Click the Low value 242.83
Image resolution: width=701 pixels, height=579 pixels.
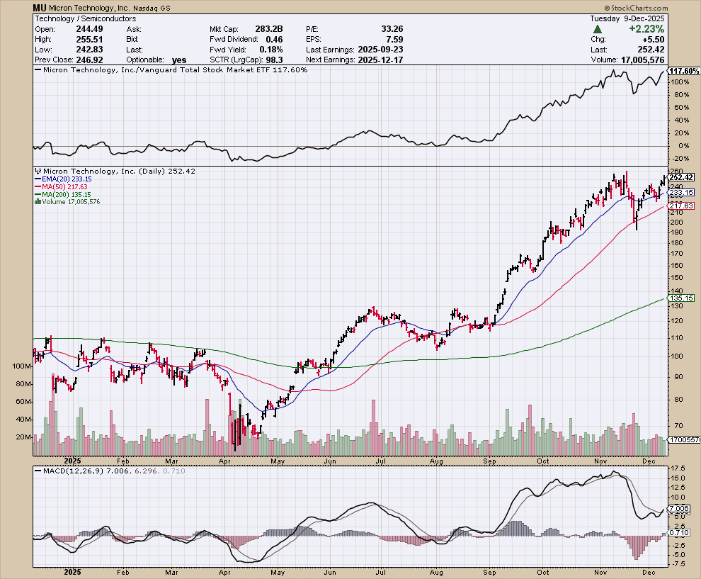click(x=89, y=50)
